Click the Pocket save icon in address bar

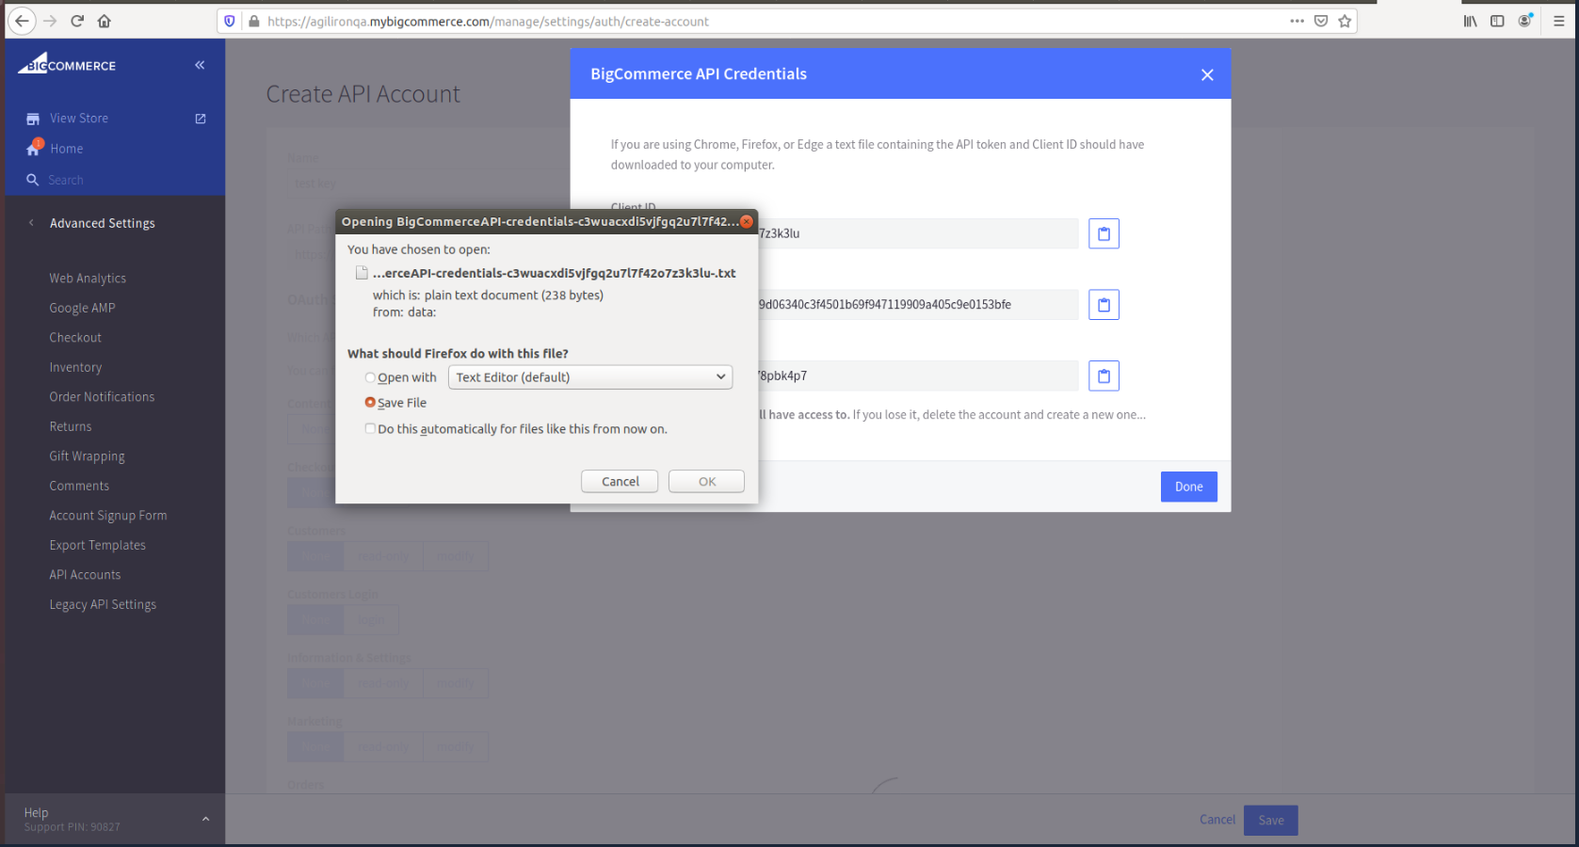pos(1321,21)
